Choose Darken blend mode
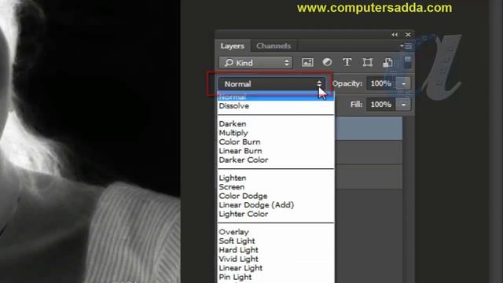This screenshot has height=283, width=503. (x=276, y=124)
